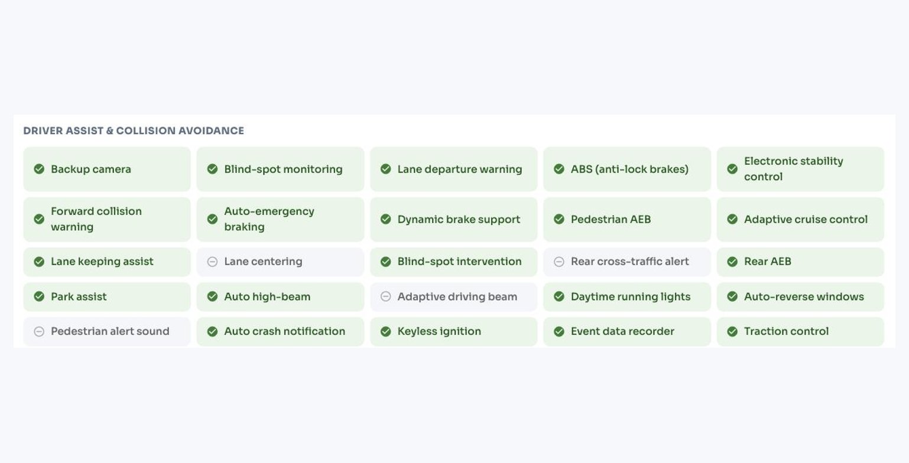The image size is (909, 463).
Task: Select the Blind-spot monitoring feature chip
Action: (280, 169)
